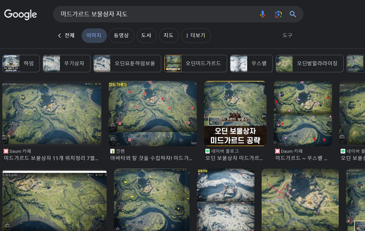365x231 pixels.
Task: Click the magnifier search button
Action: (x=293, y=14)
